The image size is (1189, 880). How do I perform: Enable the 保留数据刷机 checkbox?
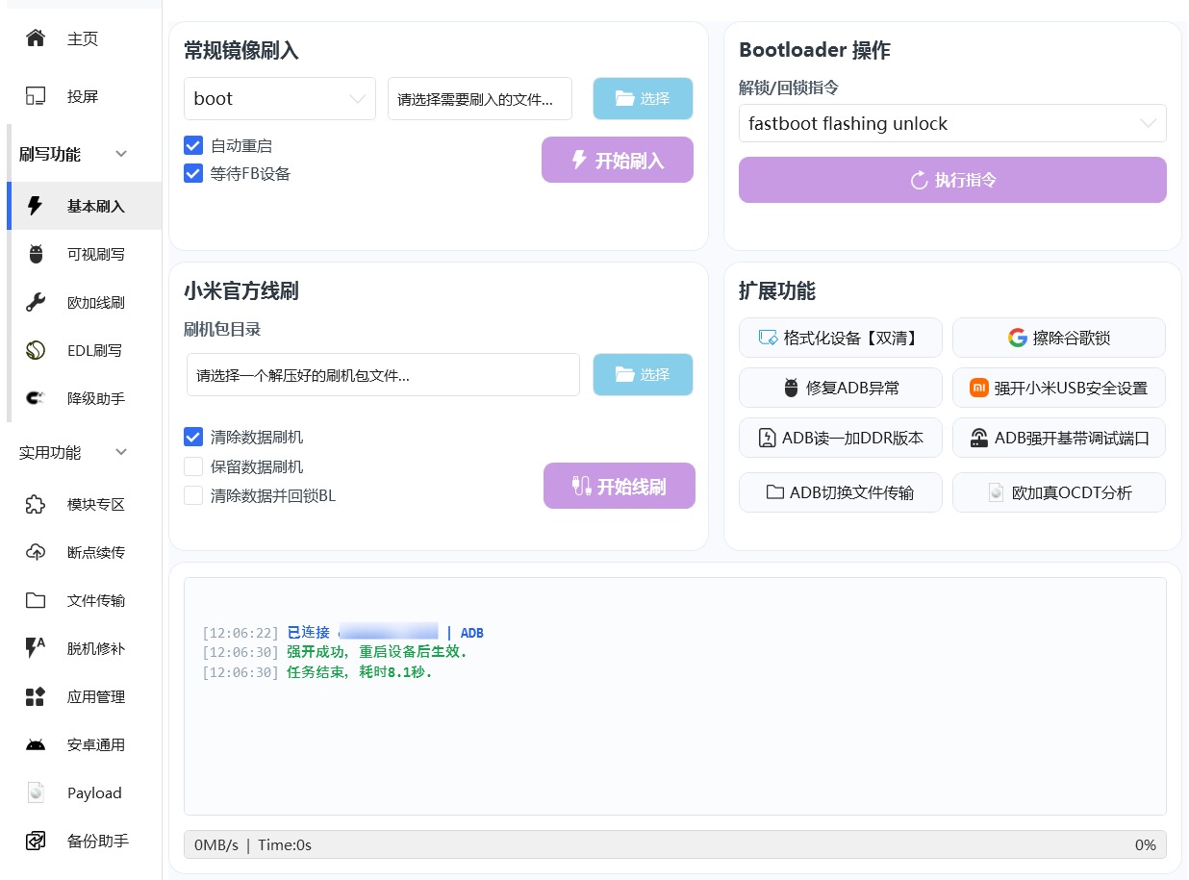click(193, 466)
